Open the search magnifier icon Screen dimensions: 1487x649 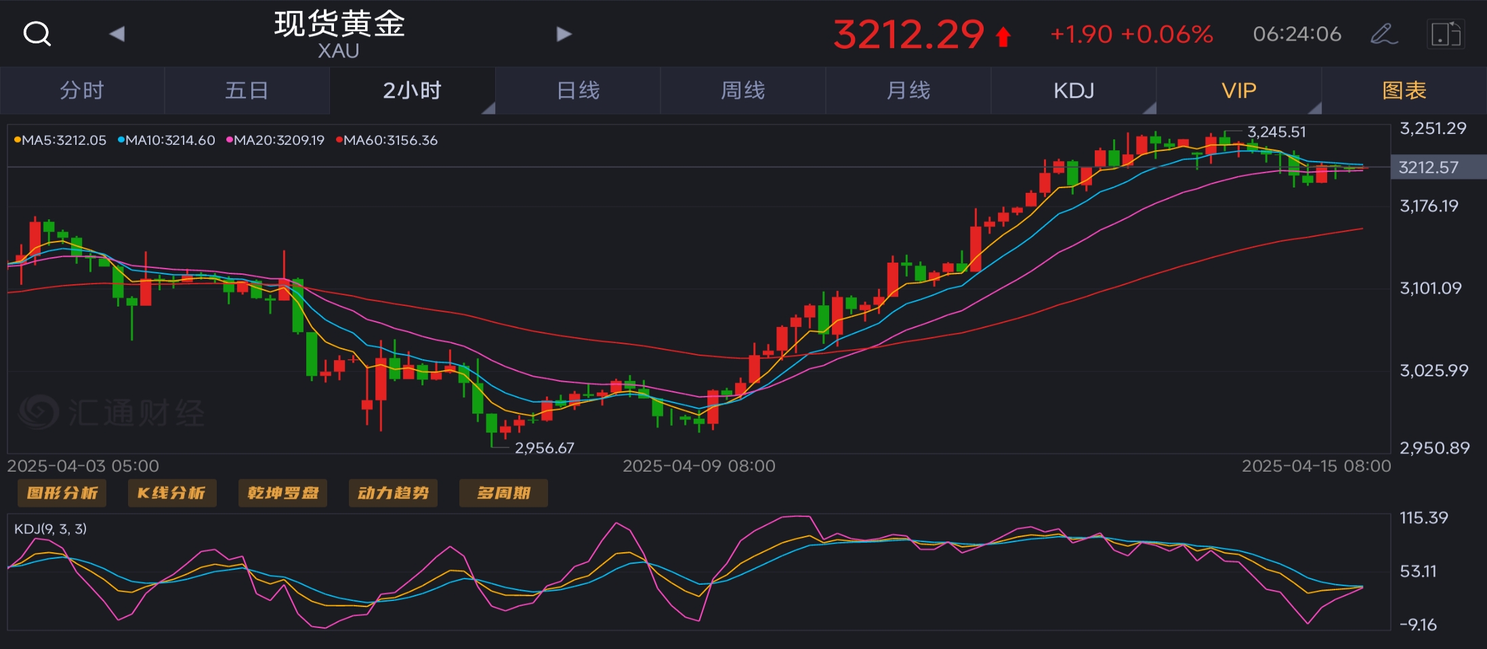tap(37, 33)
